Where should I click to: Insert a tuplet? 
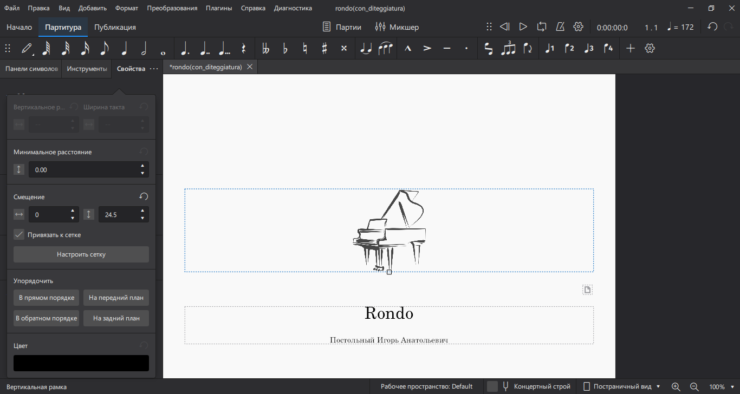508,48
